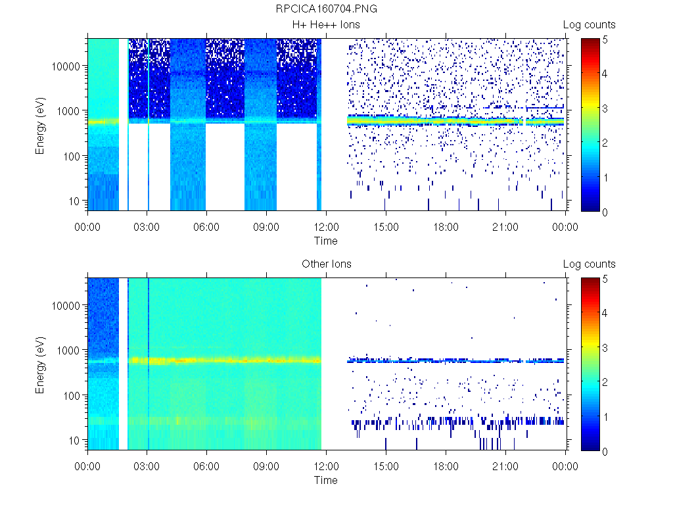This screenshot has width=673, height=505.
Task: Click the value 2 on H+ He++ colorbar
Action: (x=605, y=143)
